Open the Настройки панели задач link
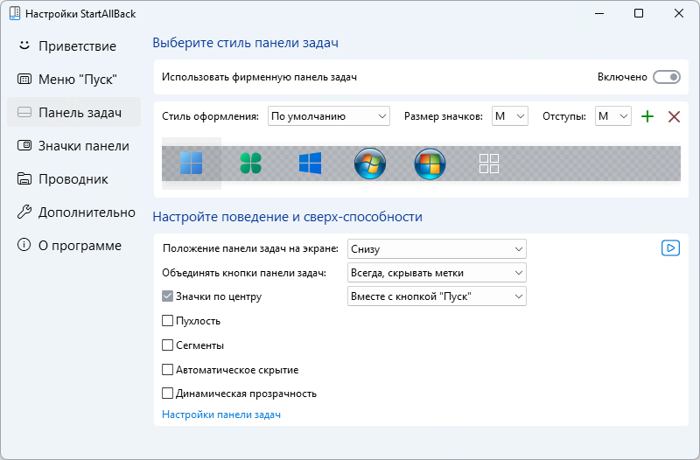 click(x=221, y=415)
